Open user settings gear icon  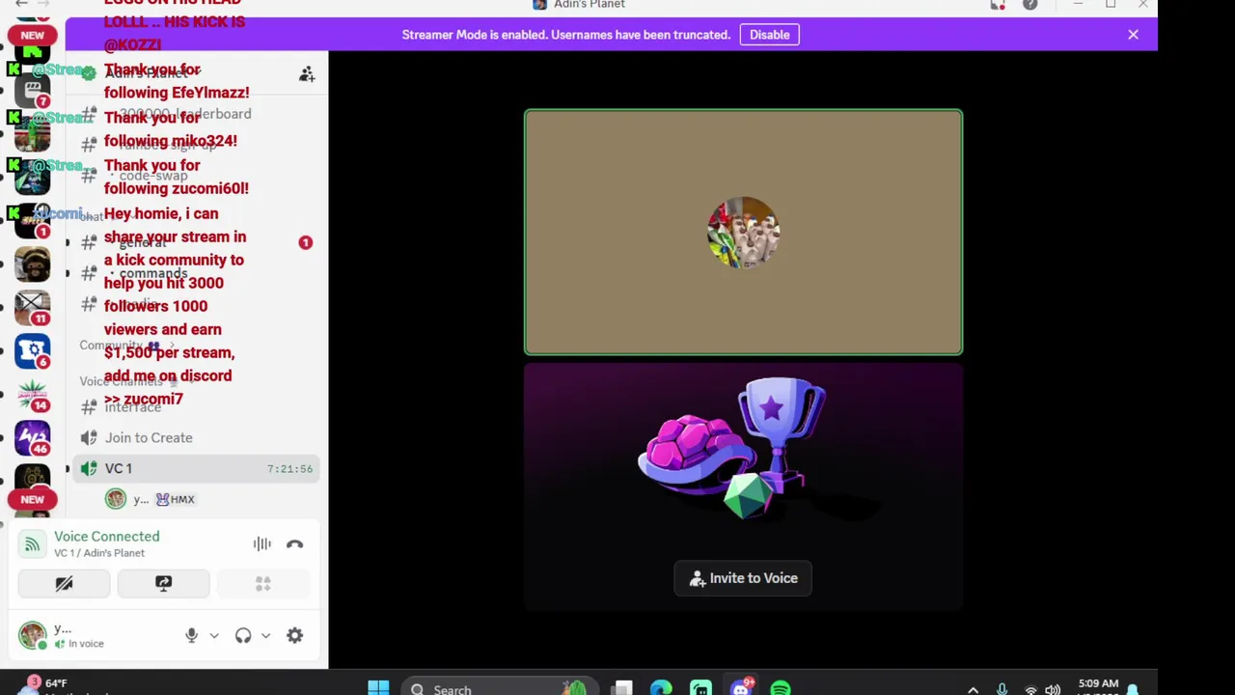294,635
